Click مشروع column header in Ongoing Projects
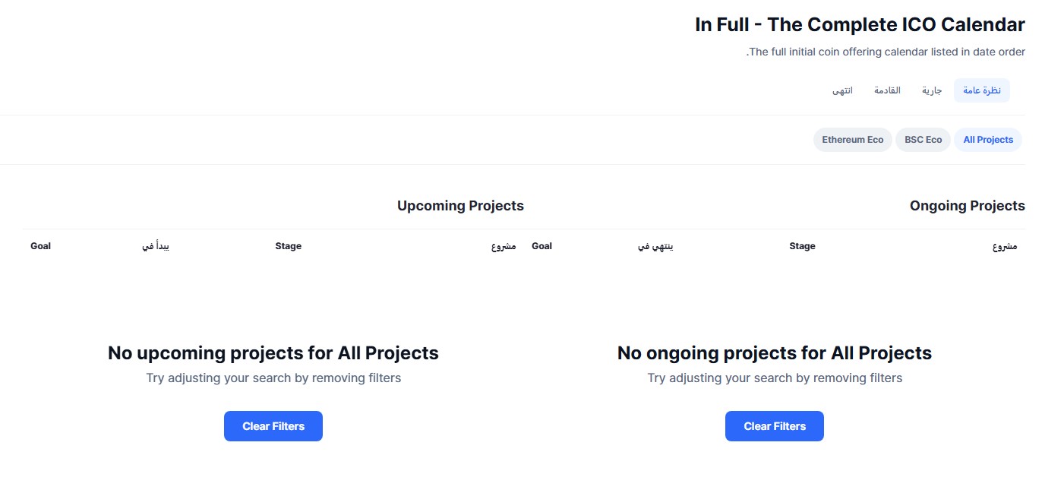 [1005, 246]
